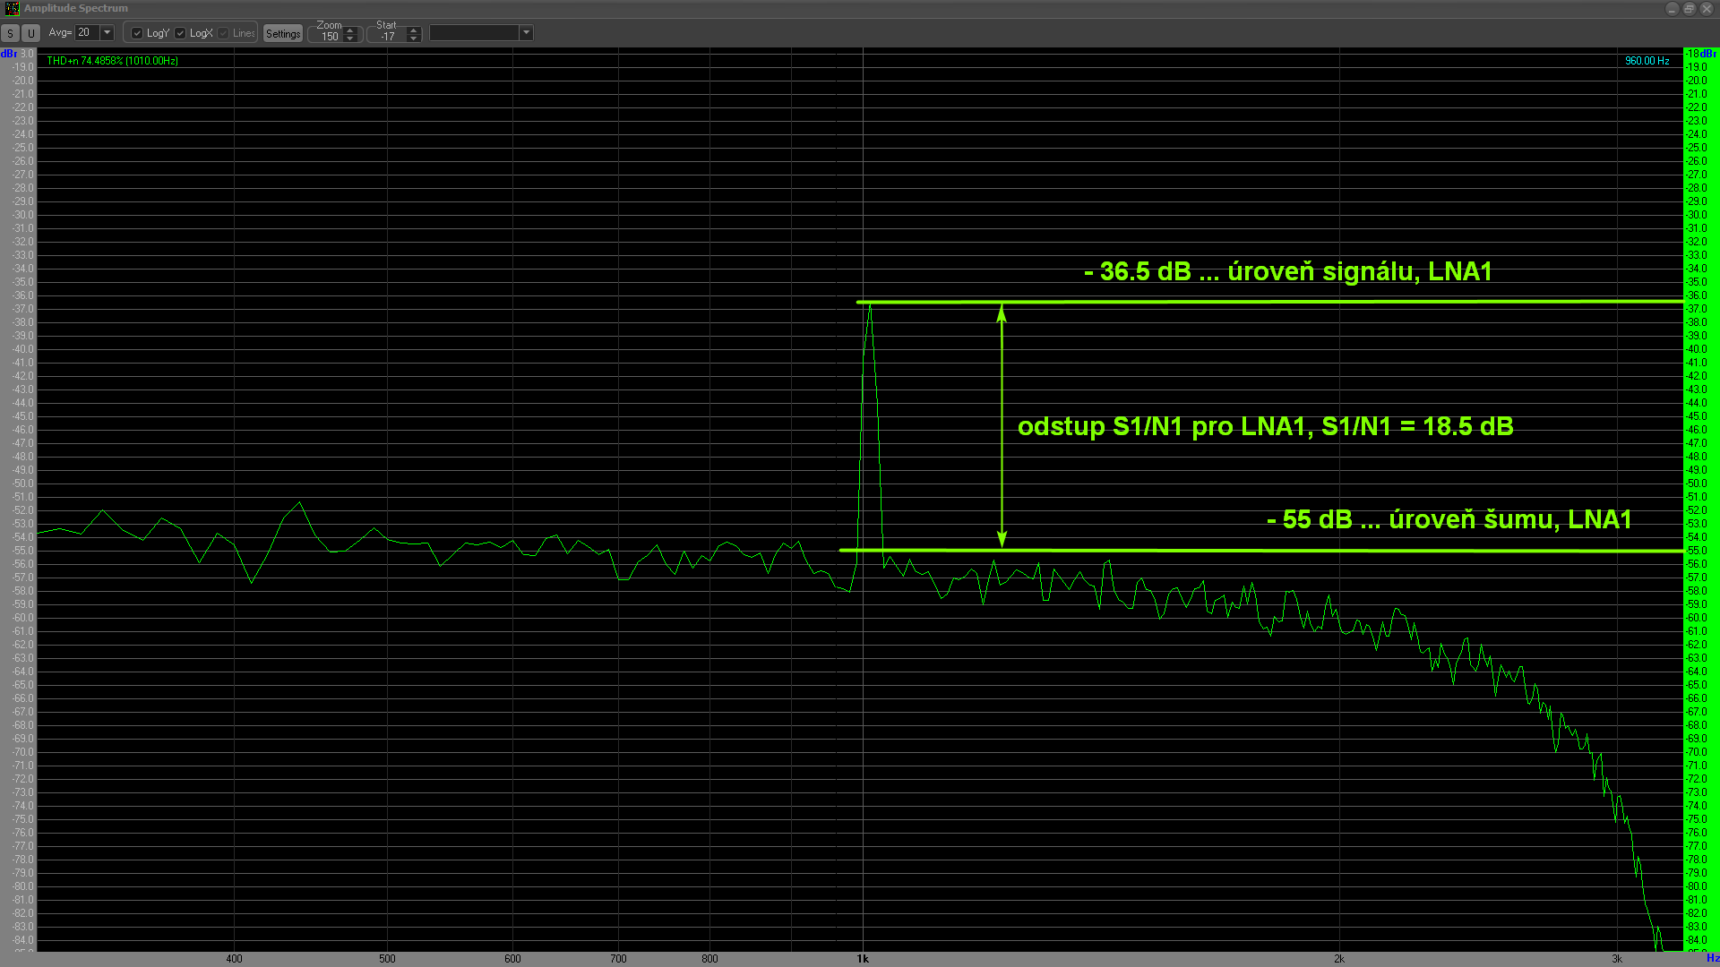1720x967 pixels.
Task: Restore the Amplitude Spectrum window size
Action: (x=1689, y=8)
